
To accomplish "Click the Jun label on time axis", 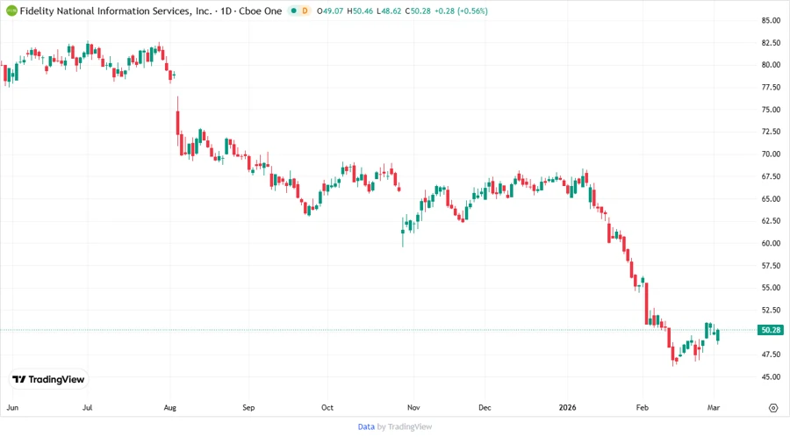I will pos(12,408).
